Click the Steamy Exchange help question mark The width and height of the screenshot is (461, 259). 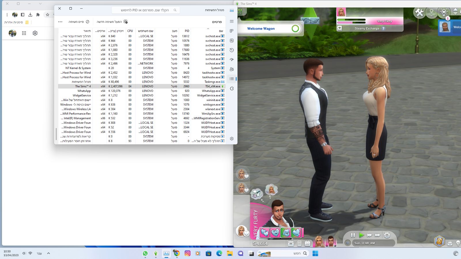[x=383, y=28]
